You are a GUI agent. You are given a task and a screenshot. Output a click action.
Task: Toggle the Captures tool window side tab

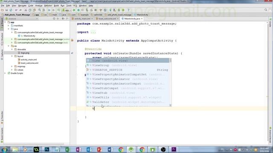tap(2, 55)
